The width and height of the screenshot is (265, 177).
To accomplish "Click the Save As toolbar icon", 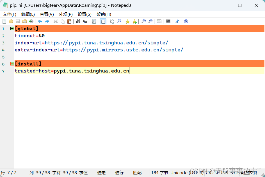I will [x=24, y=21].
